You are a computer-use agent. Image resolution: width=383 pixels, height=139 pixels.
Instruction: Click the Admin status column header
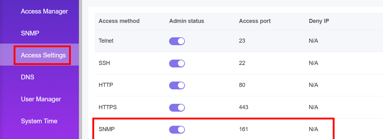point(187,21)
